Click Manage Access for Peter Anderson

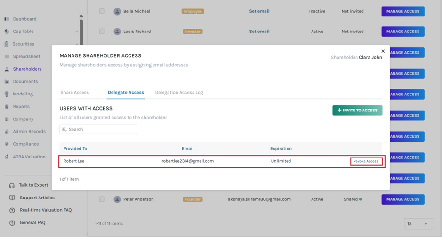coord(403,199)
